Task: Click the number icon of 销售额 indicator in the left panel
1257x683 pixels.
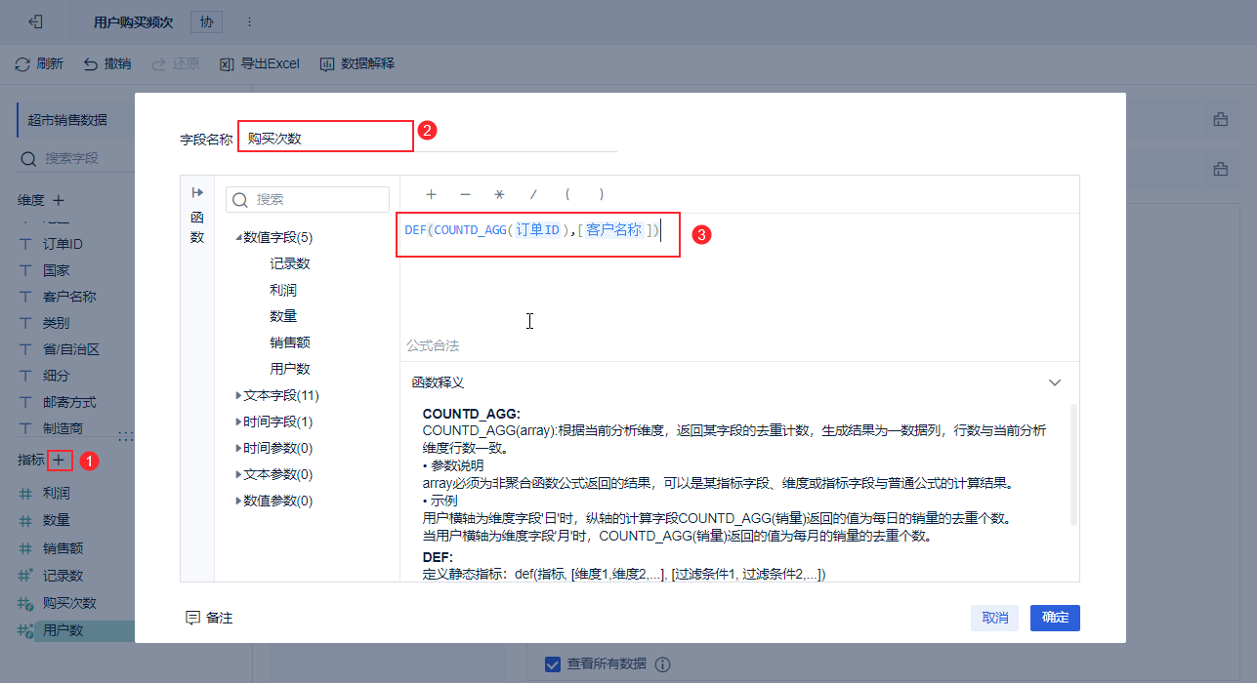Action: pos(26,548)
